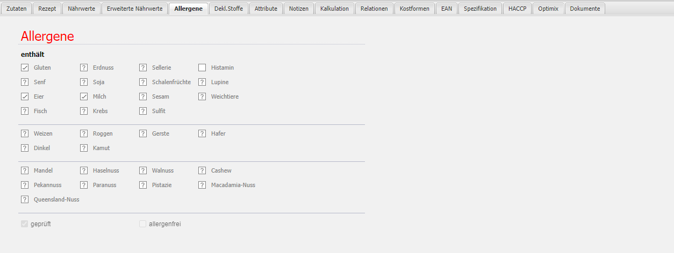Viewport: 674px width, 253px height.
Task: Set the Soja allergen checkbox
Action: pos(84,82)
